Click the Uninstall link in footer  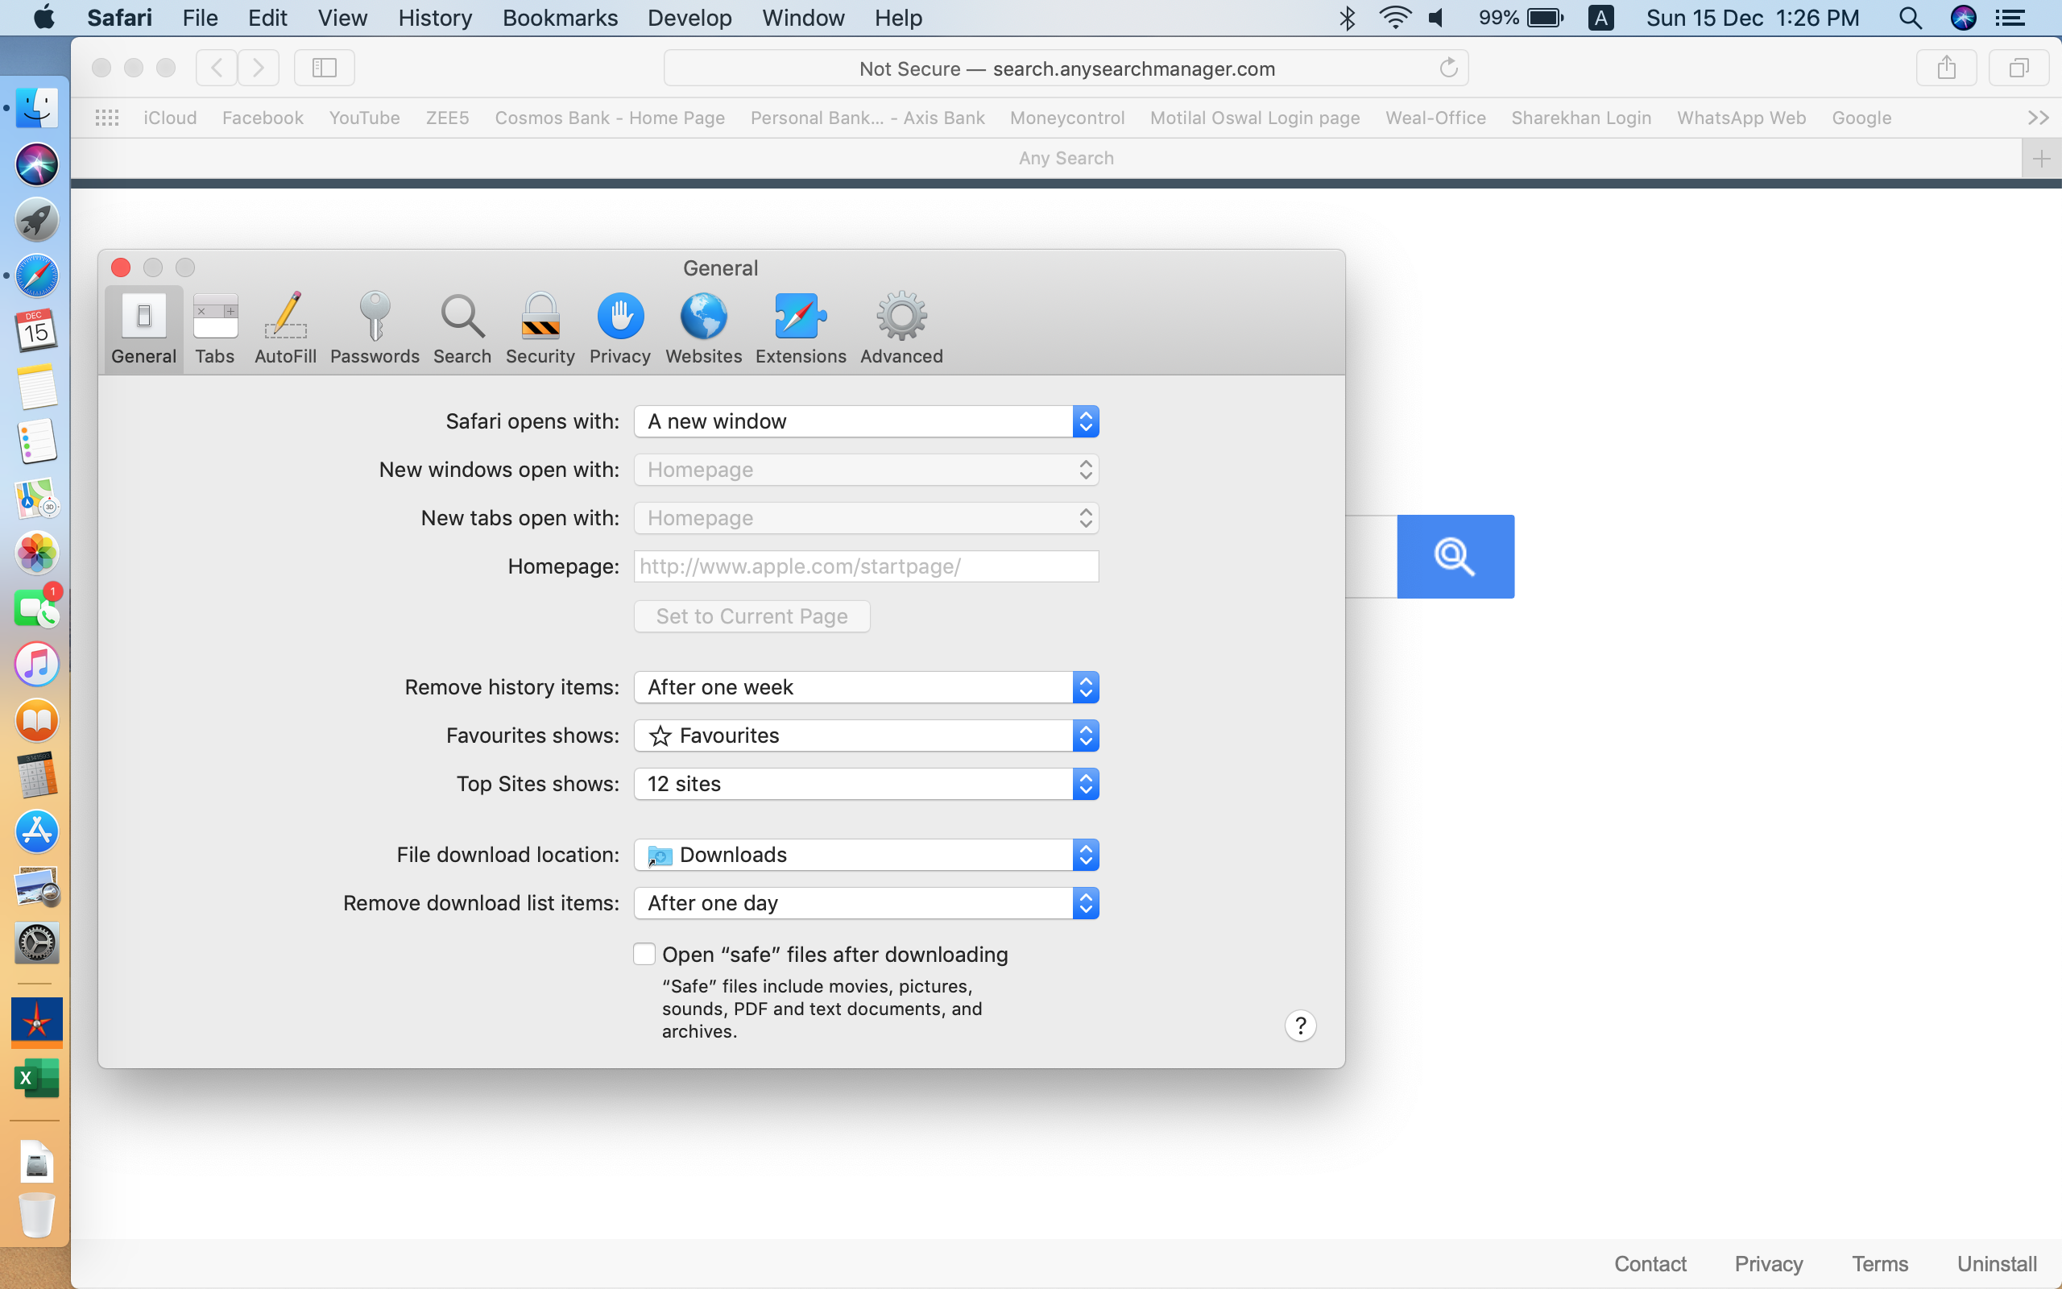pos(1995,1263)
